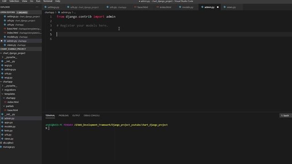This screenshot has height=164, width=292.
Task: Click line number 1 in the gutter
Action: point(51,16)
